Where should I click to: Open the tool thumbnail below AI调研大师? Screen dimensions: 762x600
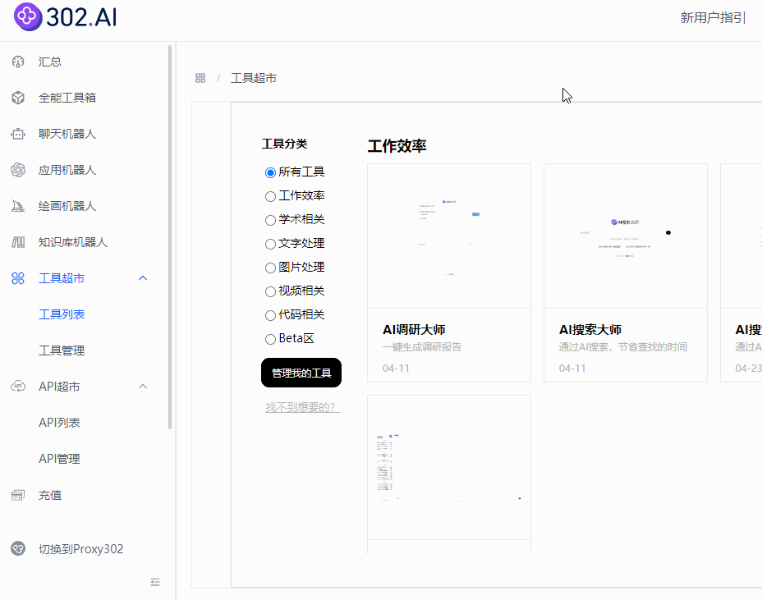(x=449, y=467)
